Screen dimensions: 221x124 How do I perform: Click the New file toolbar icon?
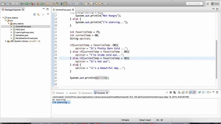(x=3, y=4)
